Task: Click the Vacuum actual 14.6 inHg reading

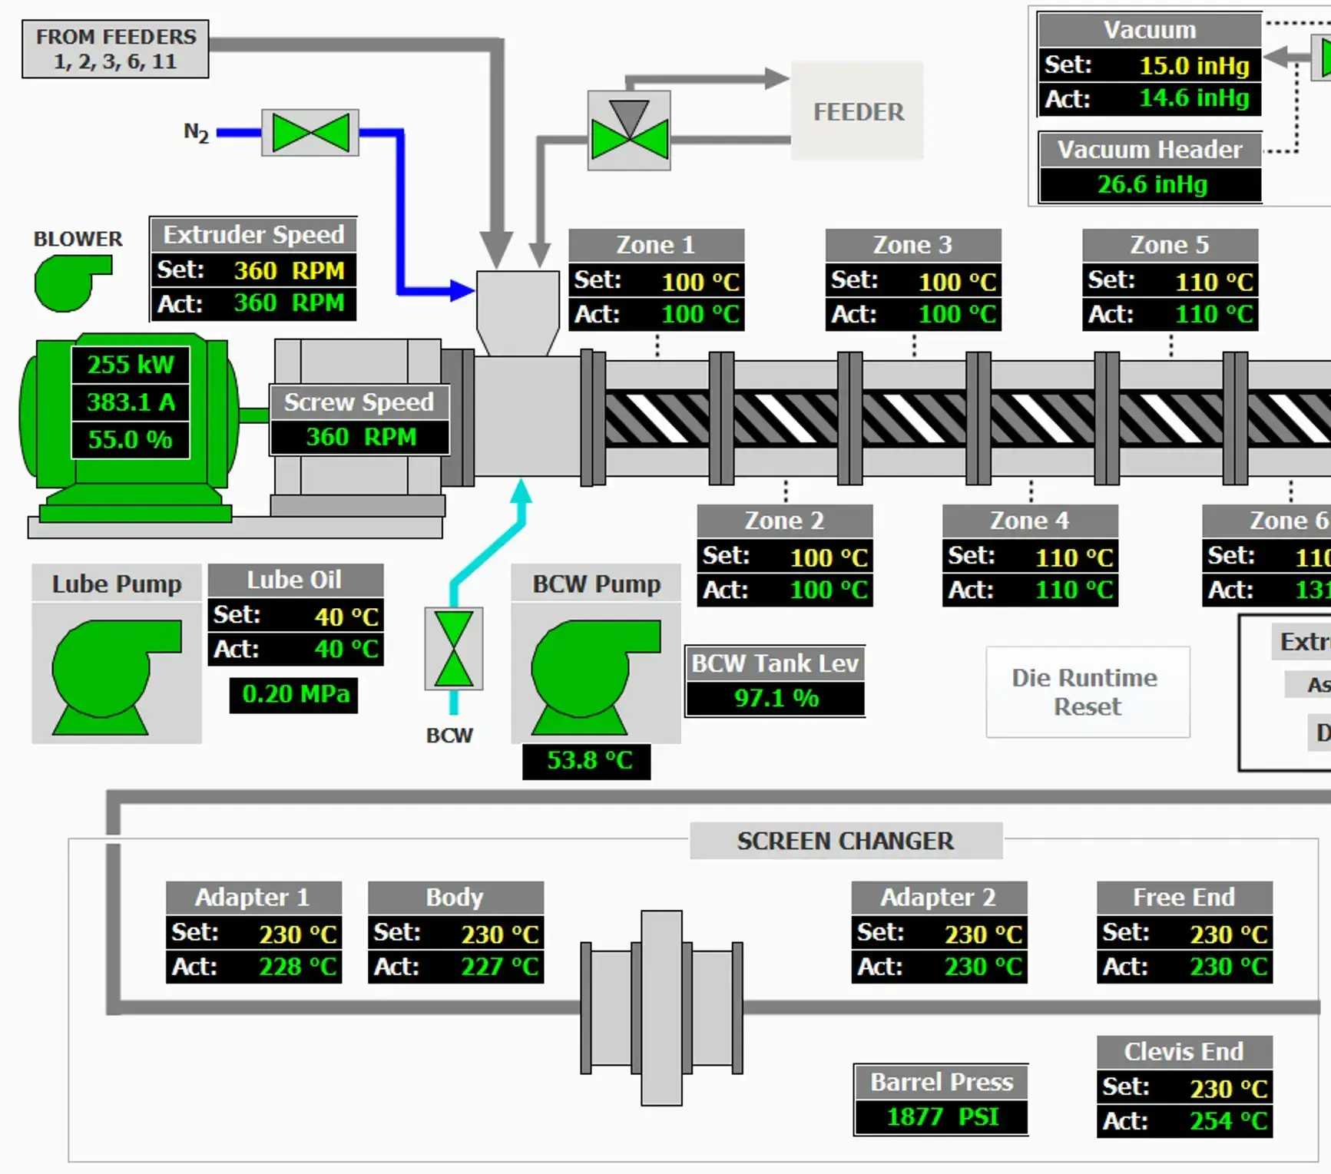Action: pos(1150,99)
